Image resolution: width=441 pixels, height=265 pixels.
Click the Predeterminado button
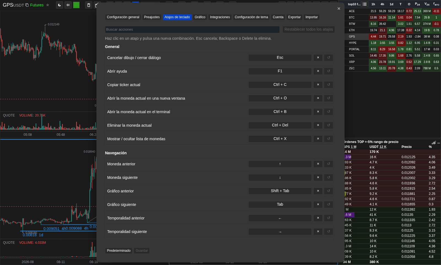pyautogui.click(x=119, y=251)
